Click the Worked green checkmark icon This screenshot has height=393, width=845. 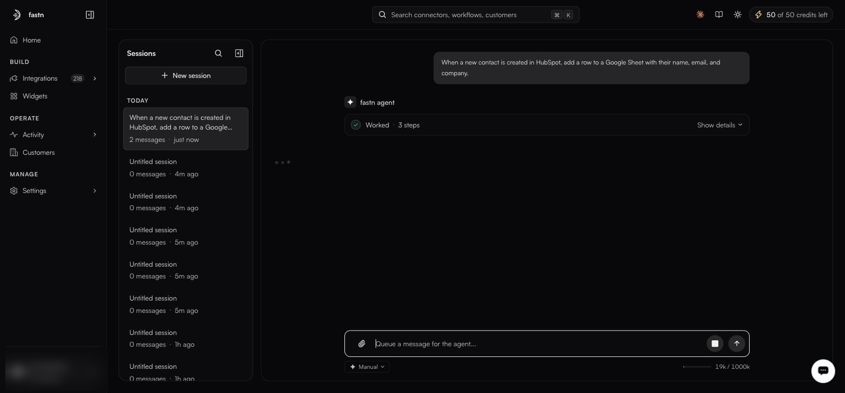tap(356, 125)
